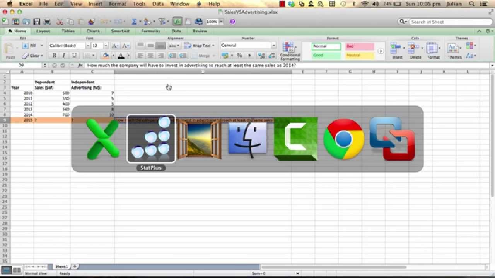
Task: Click the Filter funnel icon
Action: [x=162, y=22]
